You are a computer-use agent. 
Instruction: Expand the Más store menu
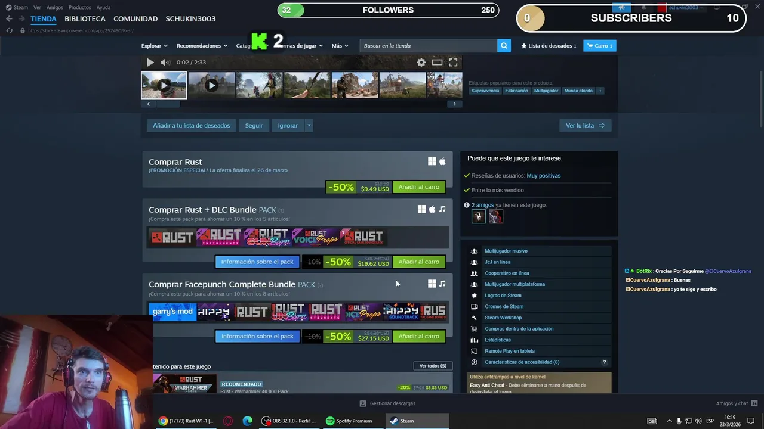pos(340,46)
